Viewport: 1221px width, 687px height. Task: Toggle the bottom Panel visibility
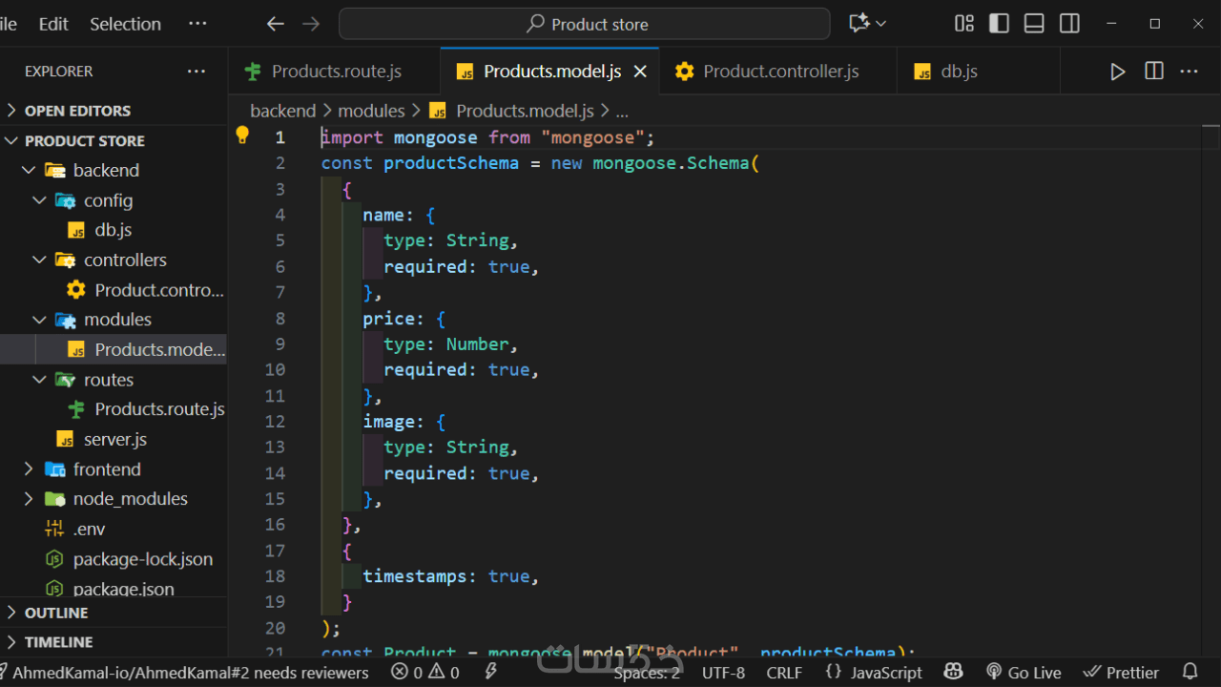coord(1034,24)
